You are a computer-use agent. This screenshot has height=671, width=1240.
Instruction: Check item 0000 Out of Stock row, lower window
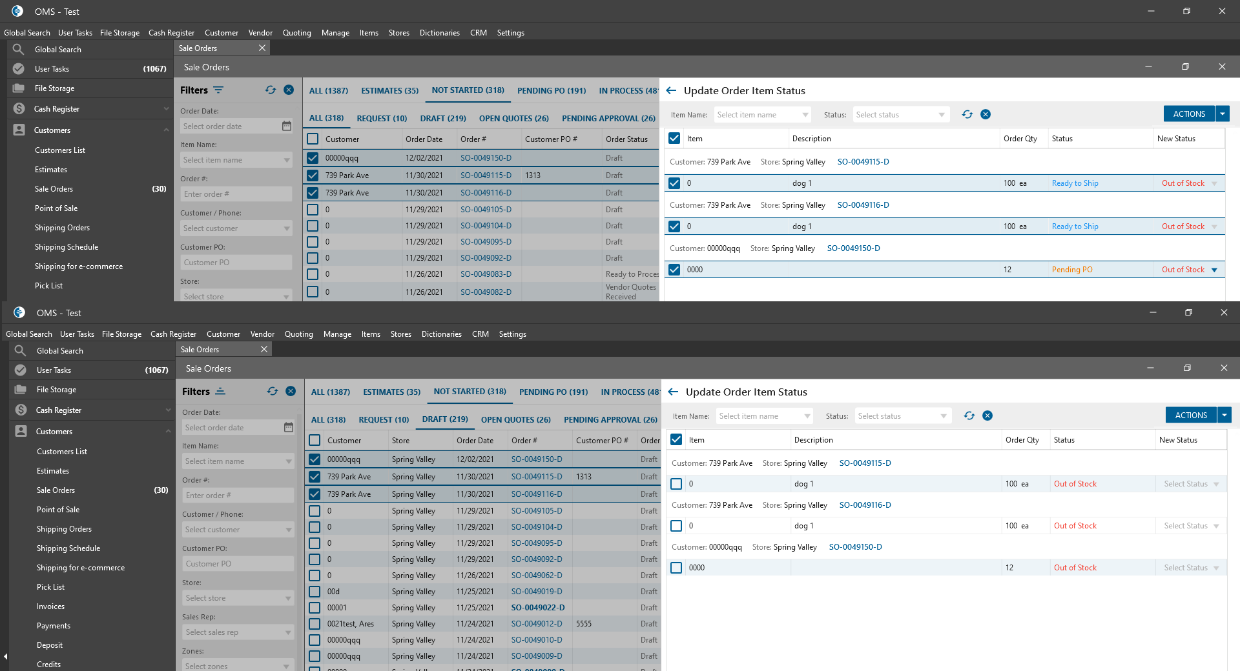click(x=676, y=568)
